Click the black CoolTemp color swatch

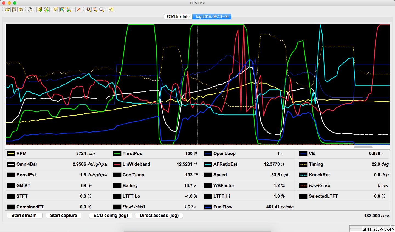117,175
